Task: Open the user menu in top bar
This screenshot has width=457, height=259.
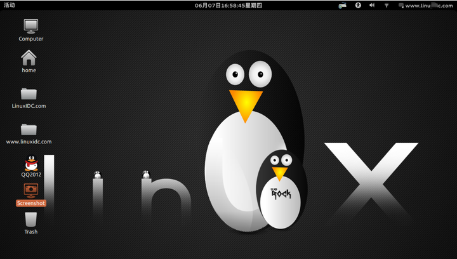Action: click(426, 6)
